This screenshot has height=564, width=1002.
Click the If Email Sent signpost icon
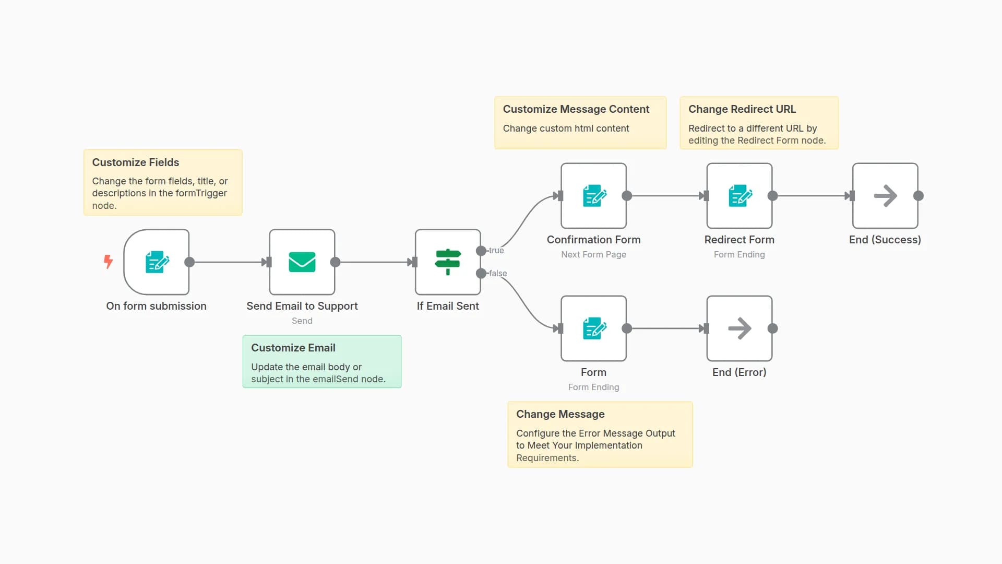(448, 262)
